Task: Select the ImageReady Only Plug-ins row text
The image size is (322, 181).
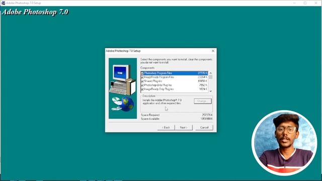Action: click(159, 89)
